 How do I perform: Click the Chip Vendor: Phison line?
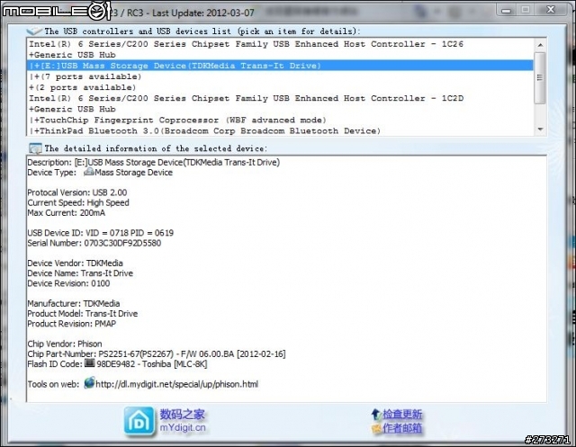tap(65, 344)
